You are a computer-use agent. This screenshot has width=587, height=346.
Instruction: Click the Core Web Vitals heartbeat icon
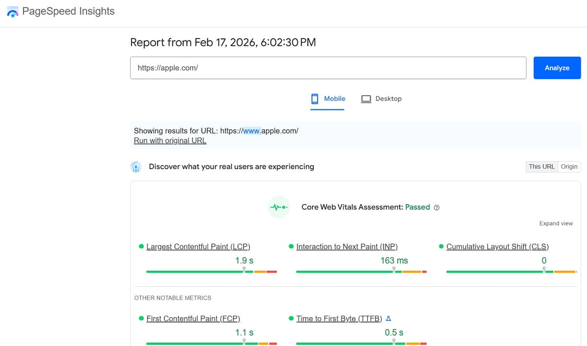(278, 207)
